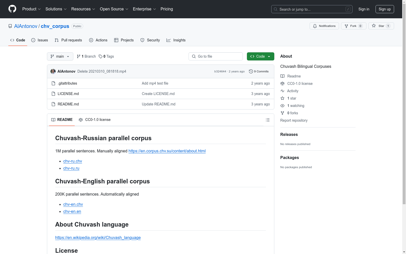The height and width of the screenshot is (254, 406).
Task: Expand the Open Source menu
Action: pyautogui.click(x=114, y=9)
